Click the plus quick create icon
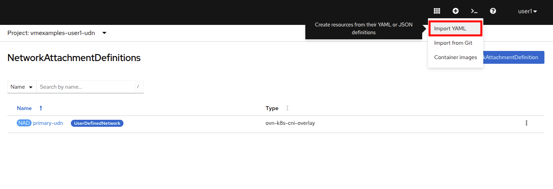The image size is (553, 189). point(455,11)
